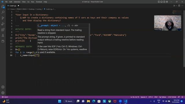Screen dimensions: 185x104
Task: Open Microsoft Store from taskbar
Action: 99,101
